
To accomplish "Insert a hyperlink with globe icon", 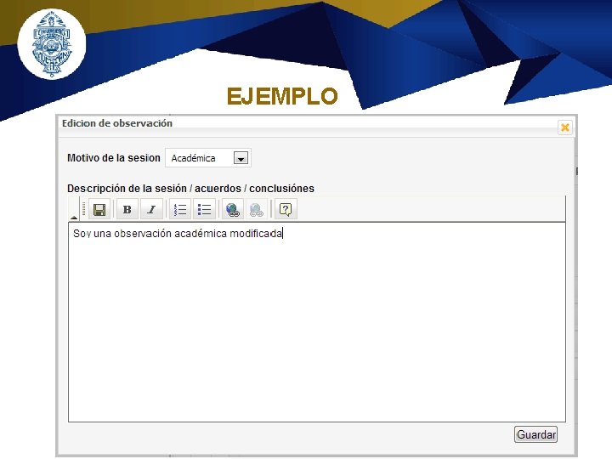I will point(233,210).
